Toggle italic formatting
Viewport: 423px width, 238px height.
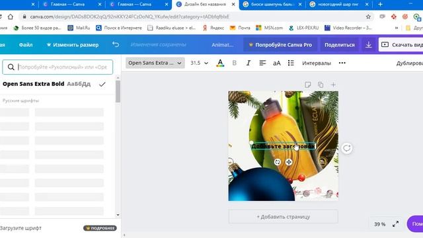tap(249, 63)
